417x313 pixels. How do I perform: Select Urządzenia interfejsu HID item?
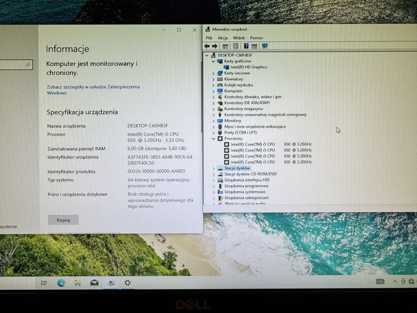[x=247, y=180]
